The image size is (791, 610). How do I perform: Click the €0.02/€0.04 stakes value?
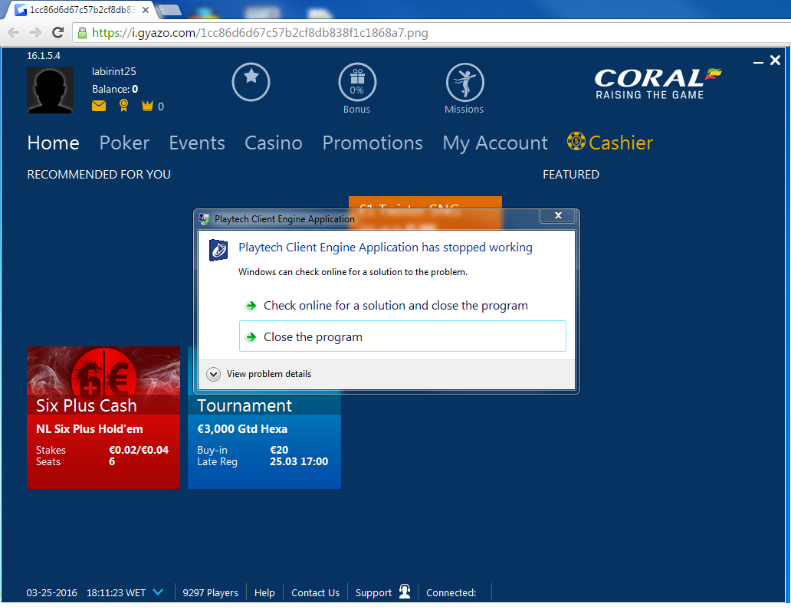[x=139, y=450]
